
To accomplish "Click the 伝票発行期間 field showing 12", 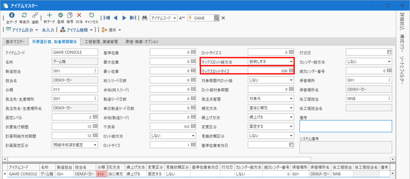I will pos(75,126).
